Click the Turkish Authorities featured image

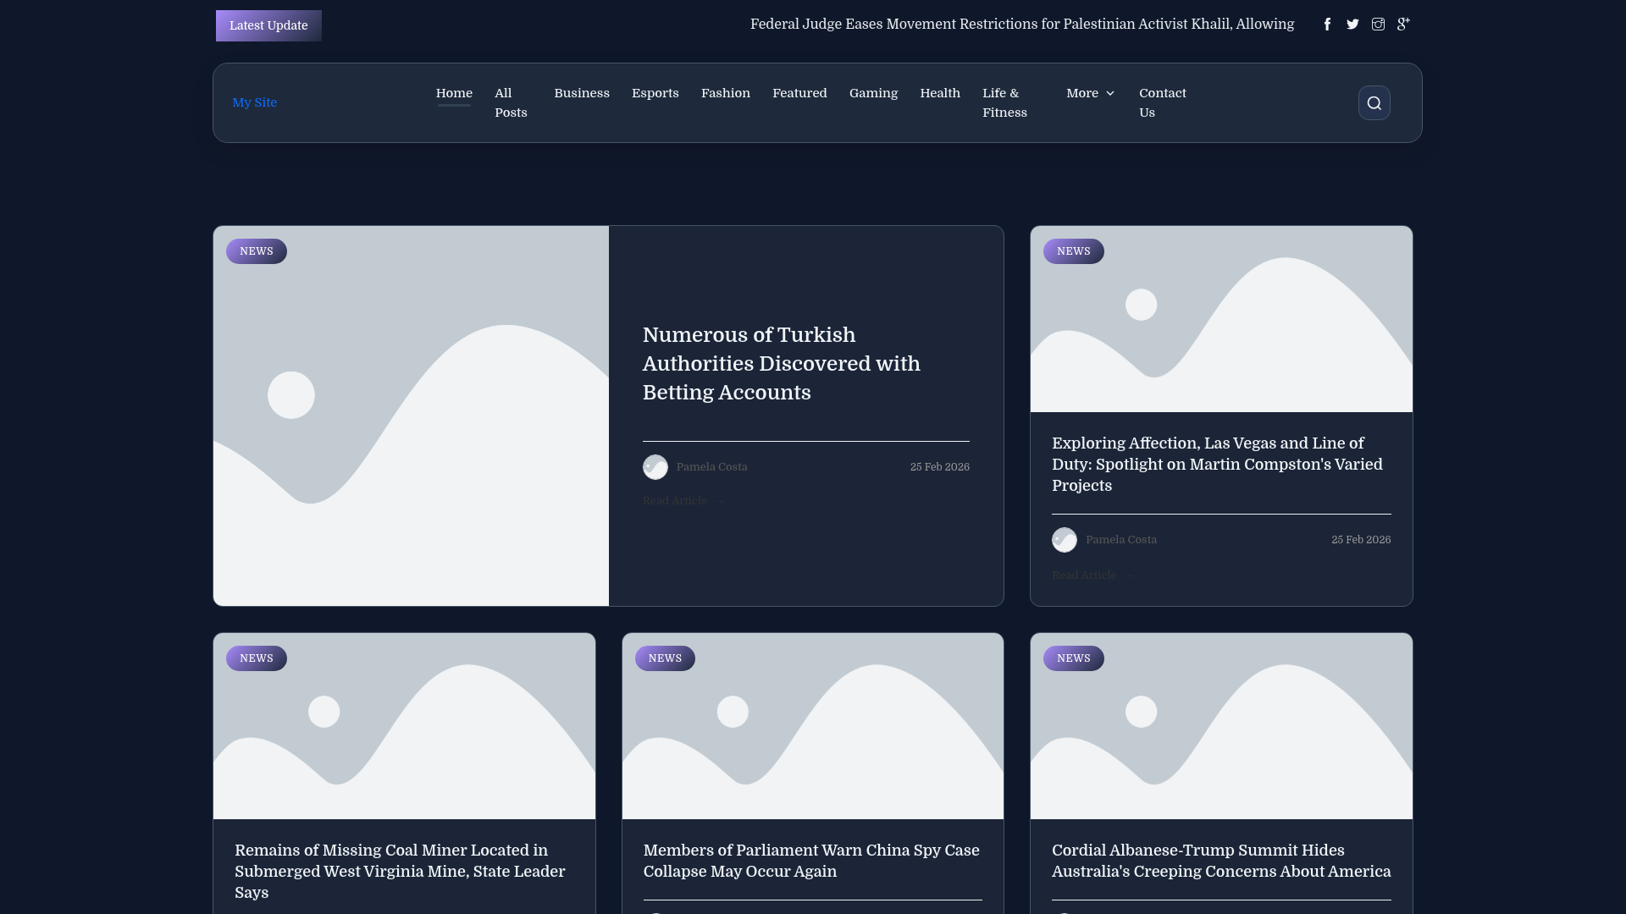coord(411,416)
